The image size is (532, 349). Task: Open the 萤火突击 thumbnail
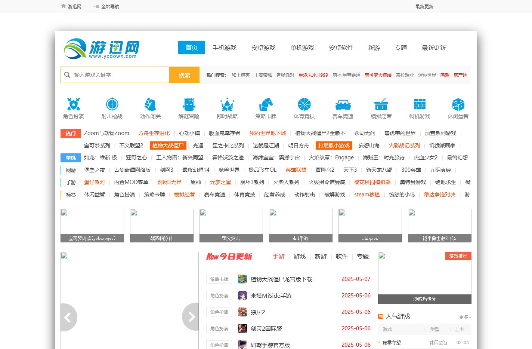(231, 226)
